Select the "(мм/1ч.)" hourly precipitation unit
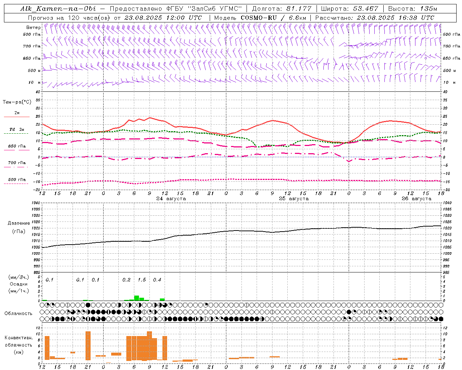Image resolution: width=462 pixels, height=370 pixels. point(19,291)
